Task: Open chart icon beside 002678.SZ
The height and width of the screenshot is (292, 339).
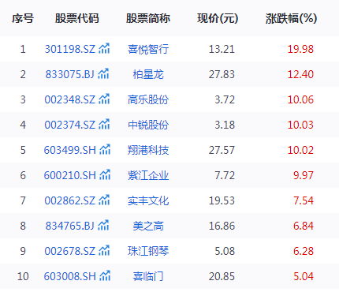Action: click(104, 250)
